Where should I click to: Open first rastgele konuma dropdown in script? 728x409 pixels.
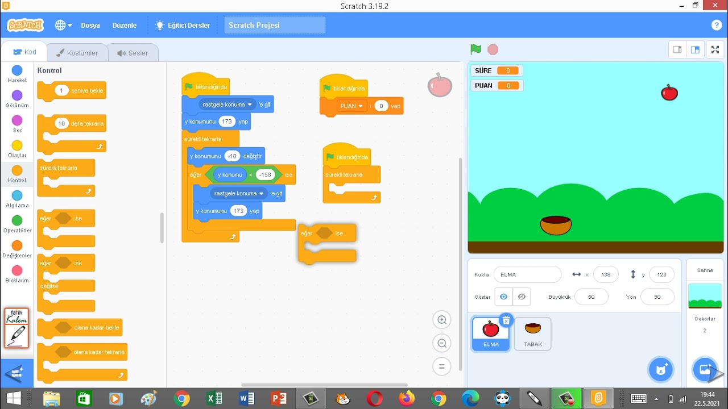coord(228,105)
